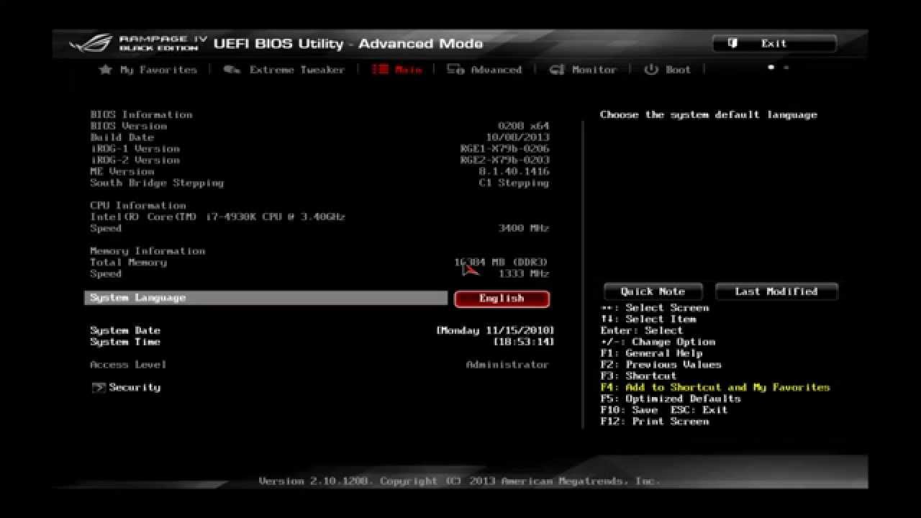Click the South Bridge Stepping label
This screenshot has height=518, width=921.
pos(157,183)
